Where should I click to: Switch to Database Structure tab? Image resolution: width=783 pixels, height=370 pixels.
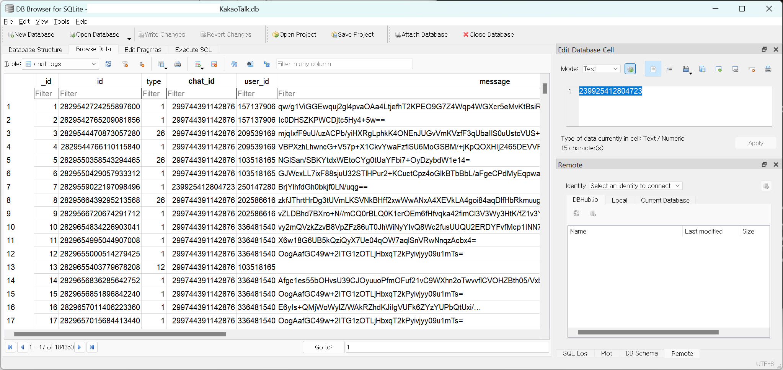36,50
